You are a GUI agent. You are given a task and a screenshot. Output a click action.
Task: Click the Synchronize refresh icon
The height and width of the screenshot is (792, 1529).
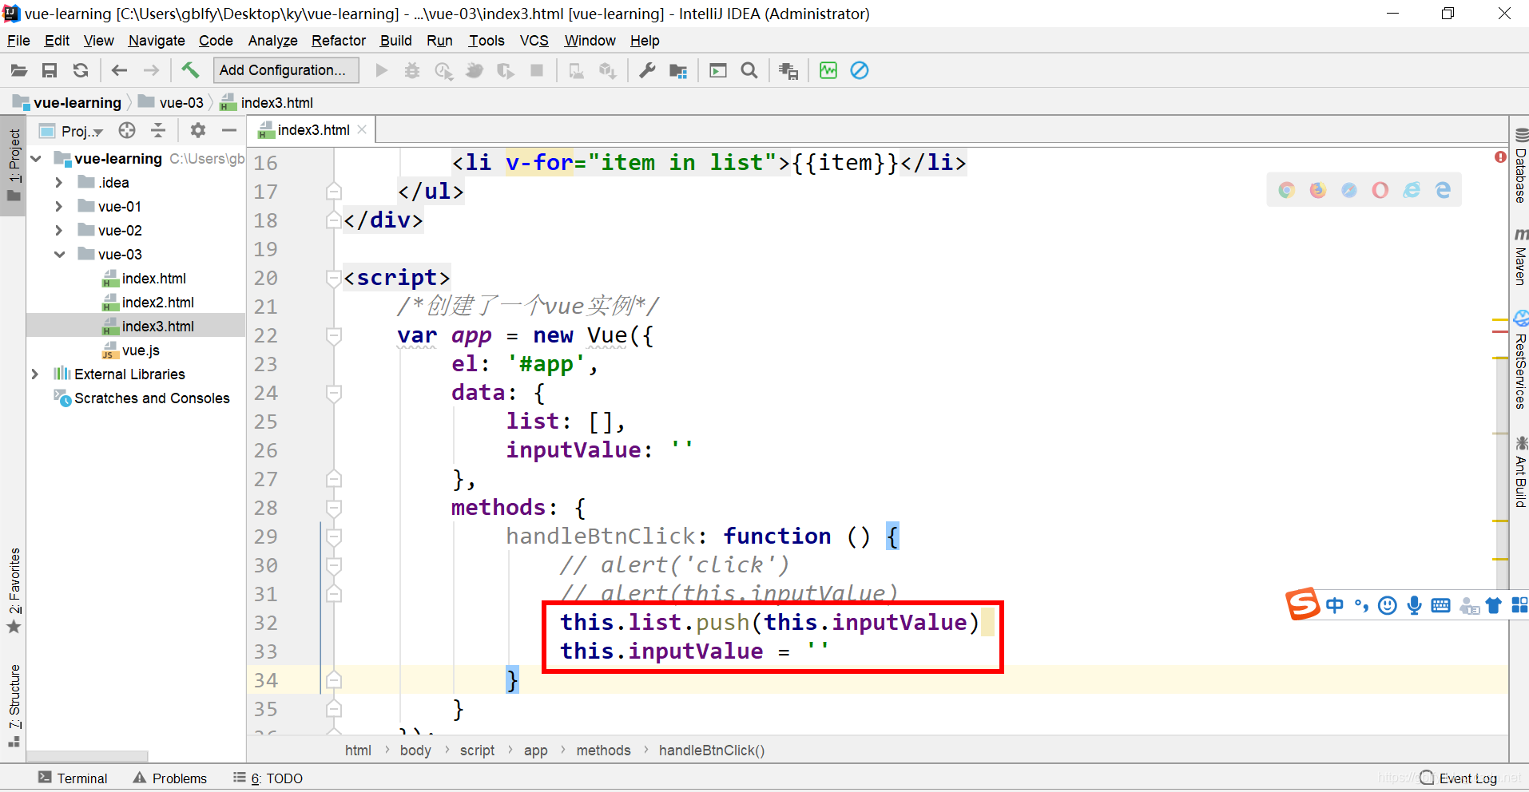[x=81, y=70]
